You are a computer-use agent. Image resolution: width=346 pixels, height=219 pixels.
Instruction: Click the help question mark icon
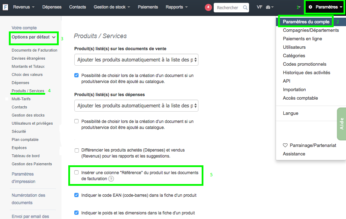tap(111, 179)
